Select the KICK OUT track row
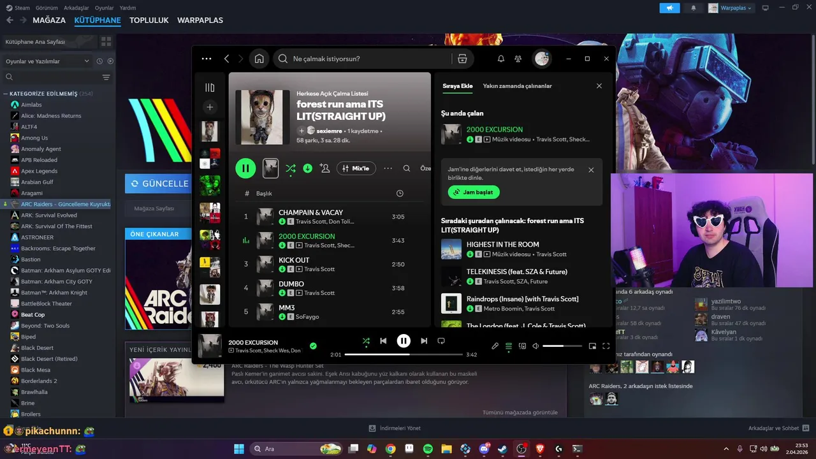 click(329, 264)
